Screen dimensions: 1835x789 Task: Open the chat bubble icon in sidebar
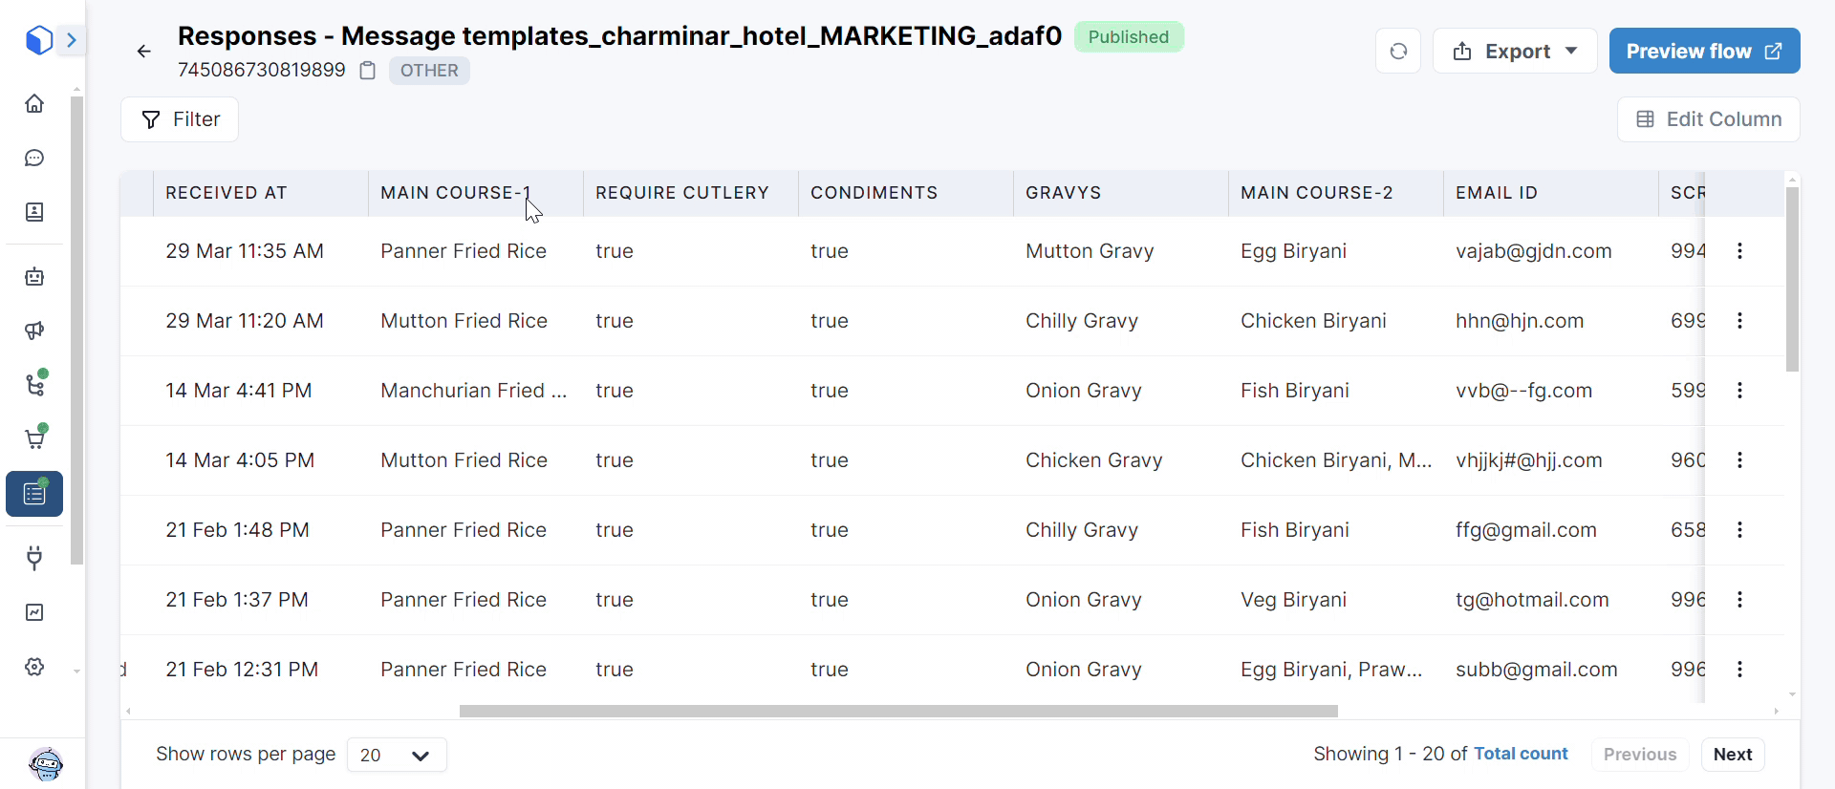click(34, 159)
